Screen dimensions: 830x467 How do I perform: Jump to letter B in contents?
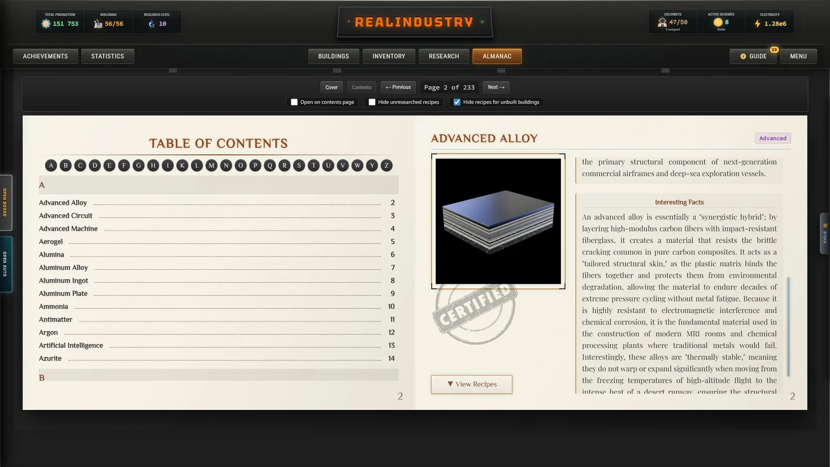tap(65, 166)
